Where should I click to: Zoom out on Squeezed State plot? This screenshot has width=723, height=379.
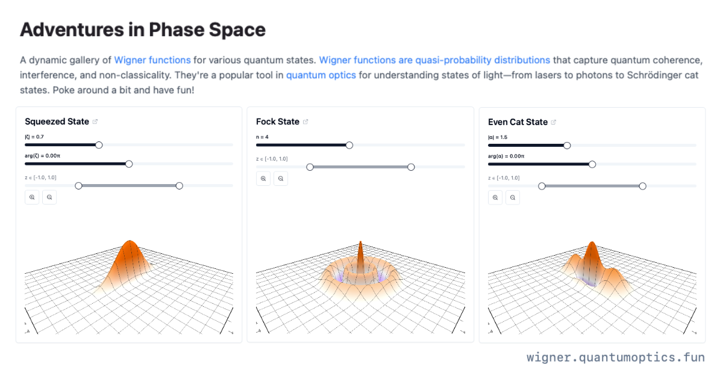[49, 197]
